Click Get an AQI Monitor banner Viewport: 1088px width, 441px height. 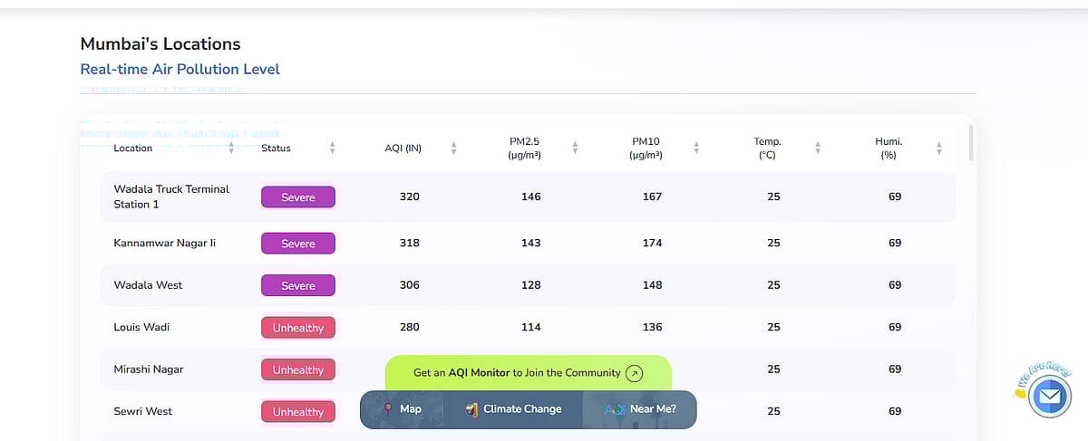pyautogui.click(x=517, y=373)
